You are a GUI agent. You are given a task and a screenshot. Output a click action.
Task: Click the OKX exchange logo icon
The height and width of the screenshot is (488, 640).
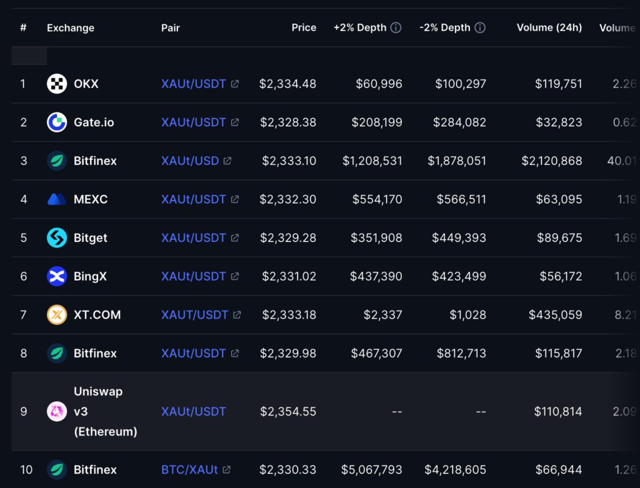(57, 84)
